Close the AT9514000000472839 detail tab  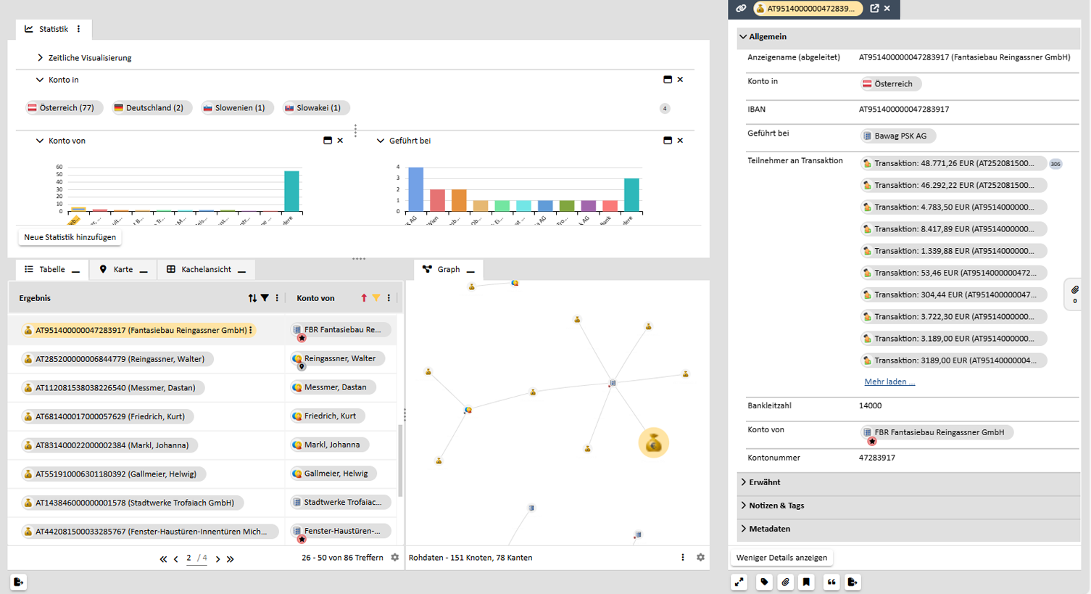click(887, 9)
